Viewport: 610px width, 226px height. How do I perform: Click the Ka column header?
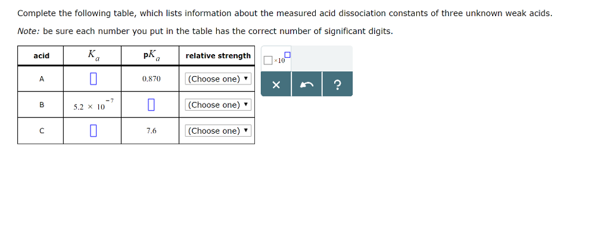coord(94,55)
